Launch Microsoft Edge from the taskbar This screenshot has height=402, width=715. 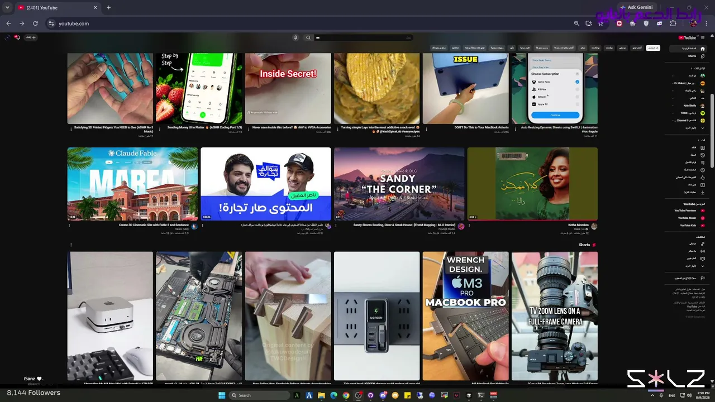(333, 395)
